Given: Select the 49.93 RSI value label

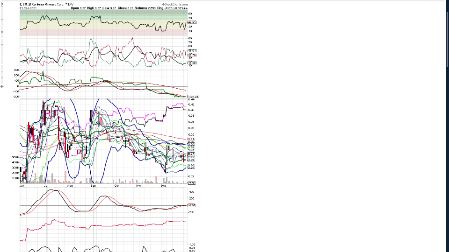Looking at the screenshot, I should 192,22.
